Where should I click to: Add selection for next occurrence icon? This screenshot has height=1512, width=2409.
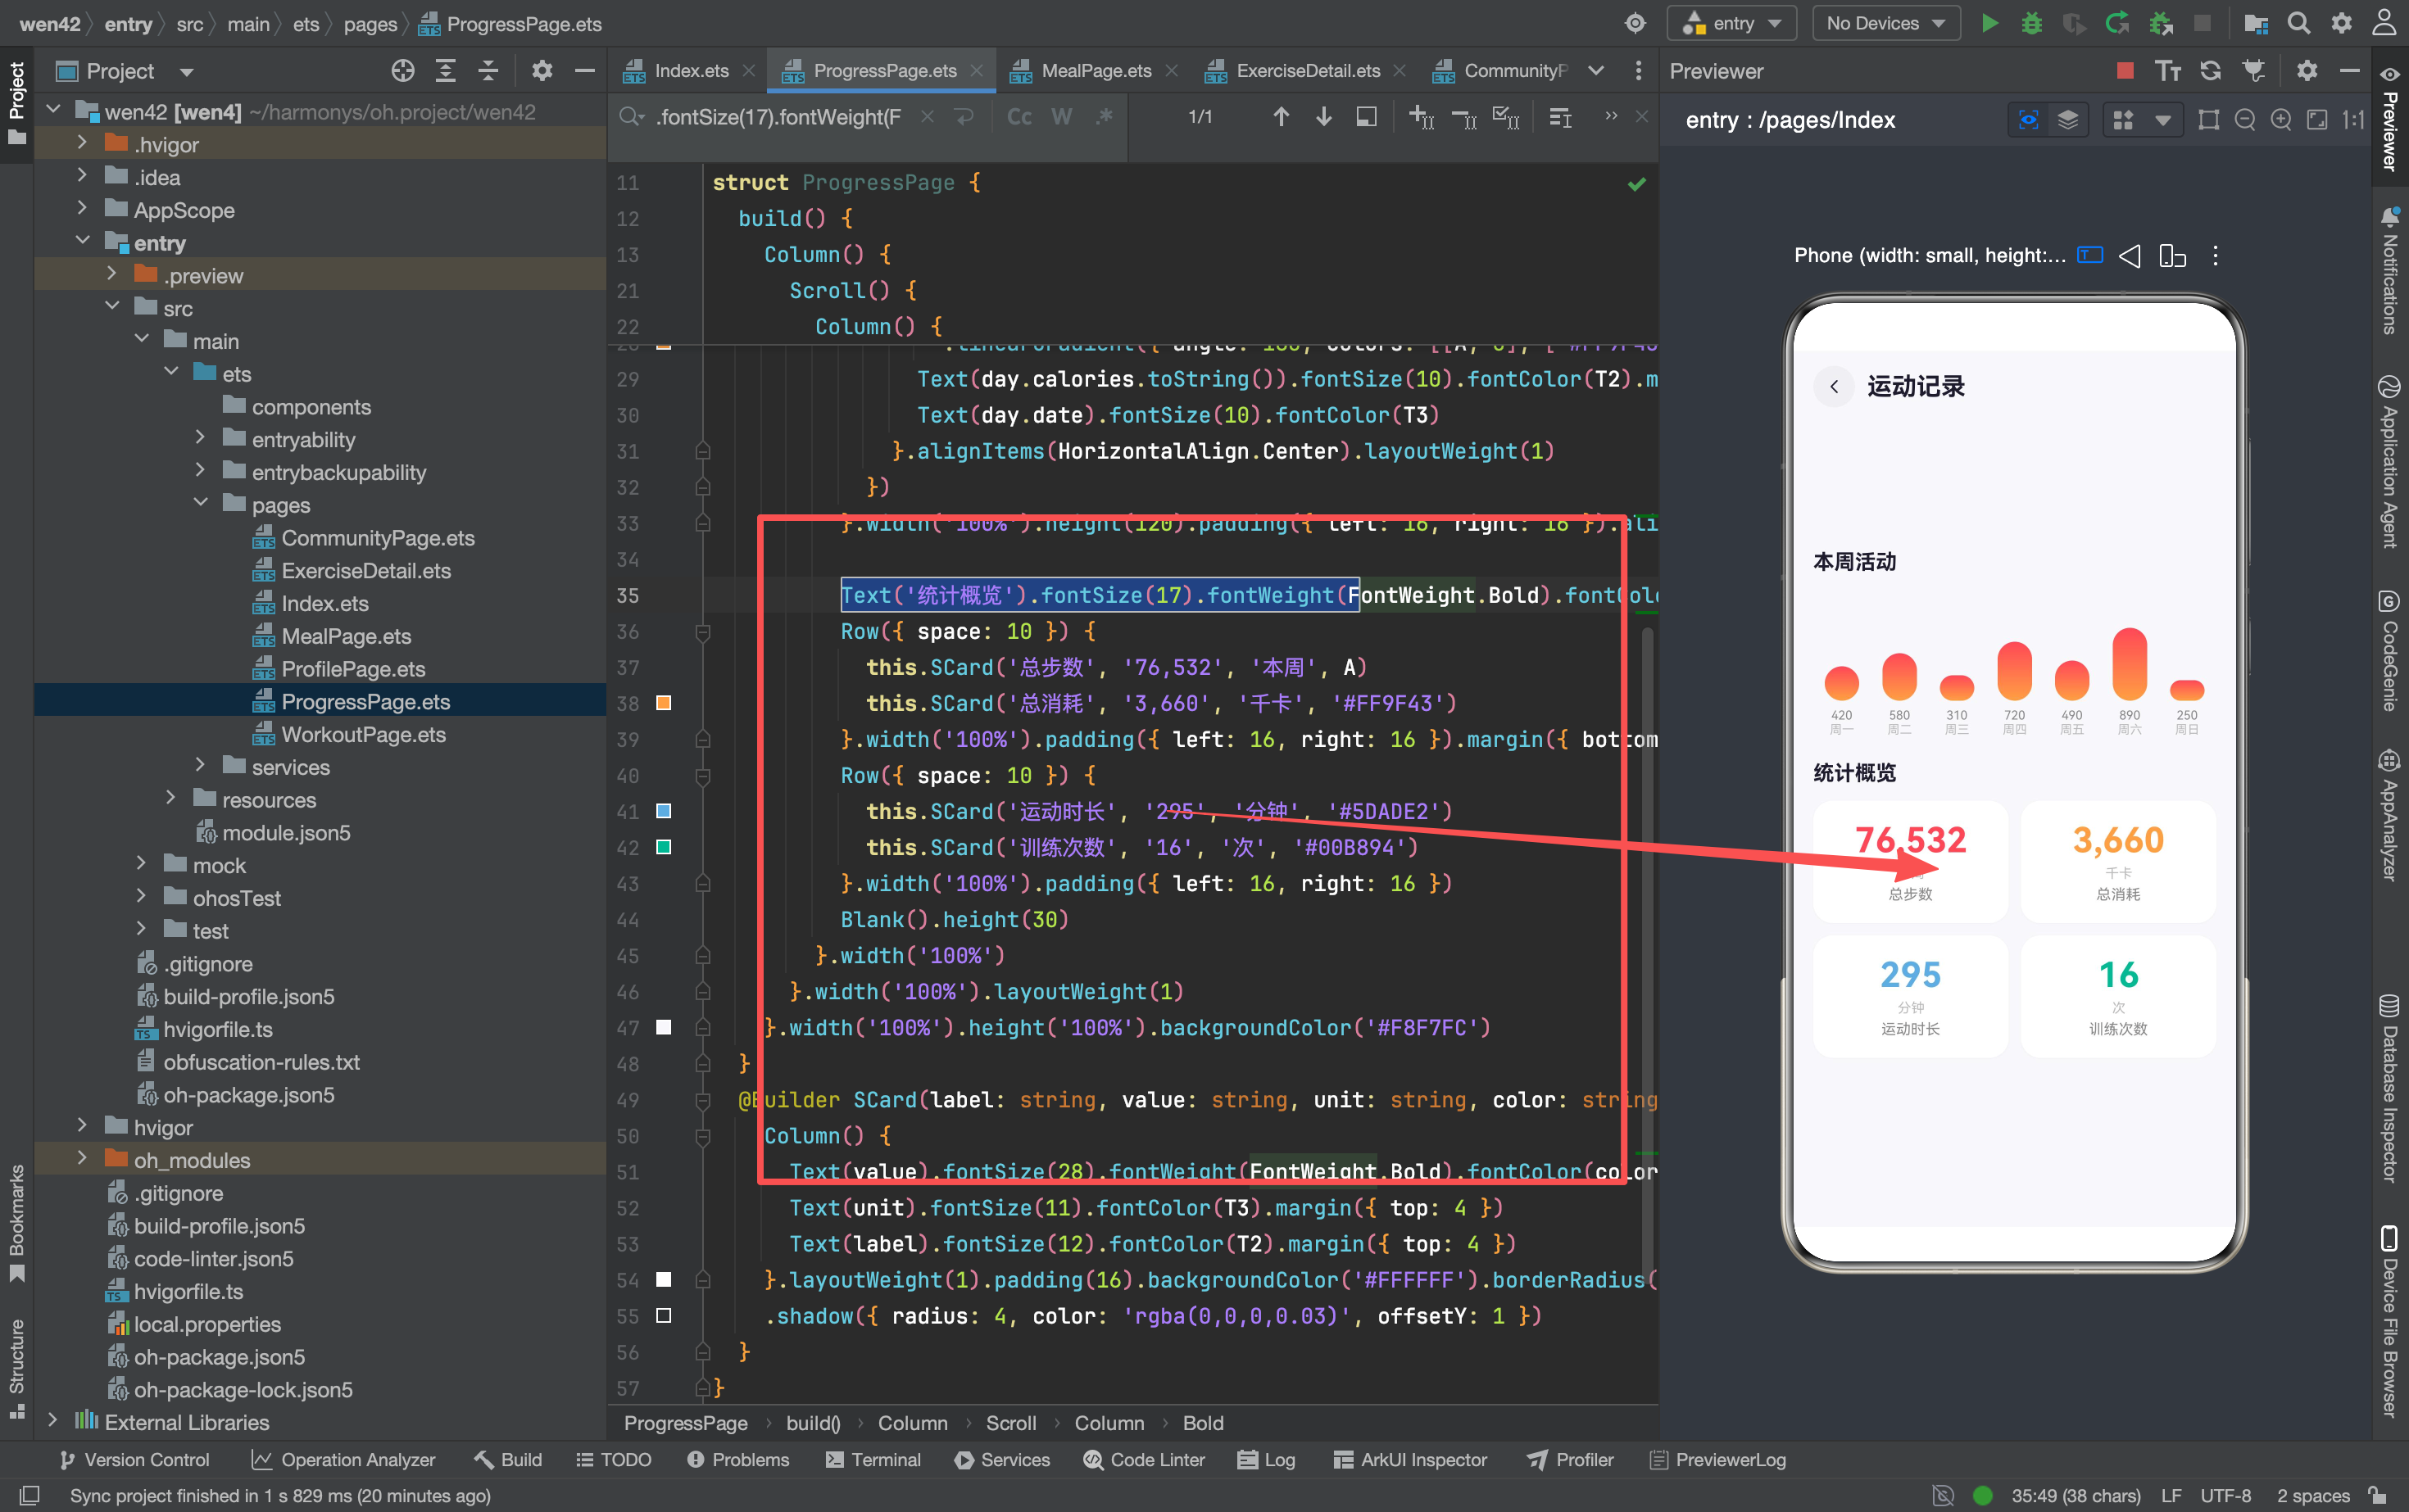coord(1422,117)
